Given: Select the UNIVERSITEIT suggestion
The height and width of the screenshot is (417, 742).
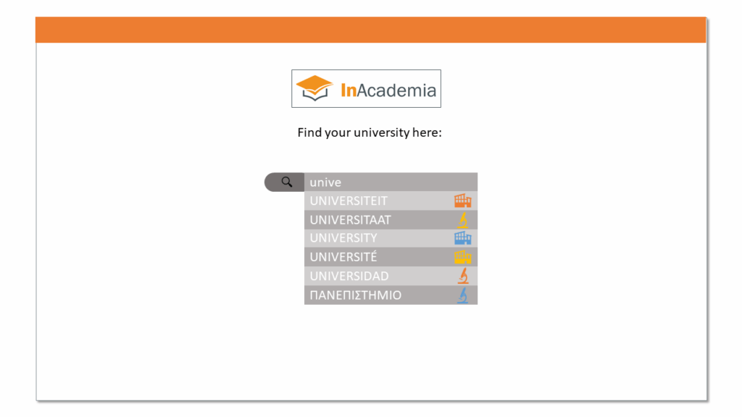Looking at the screenshot, I should pos(349,201).
